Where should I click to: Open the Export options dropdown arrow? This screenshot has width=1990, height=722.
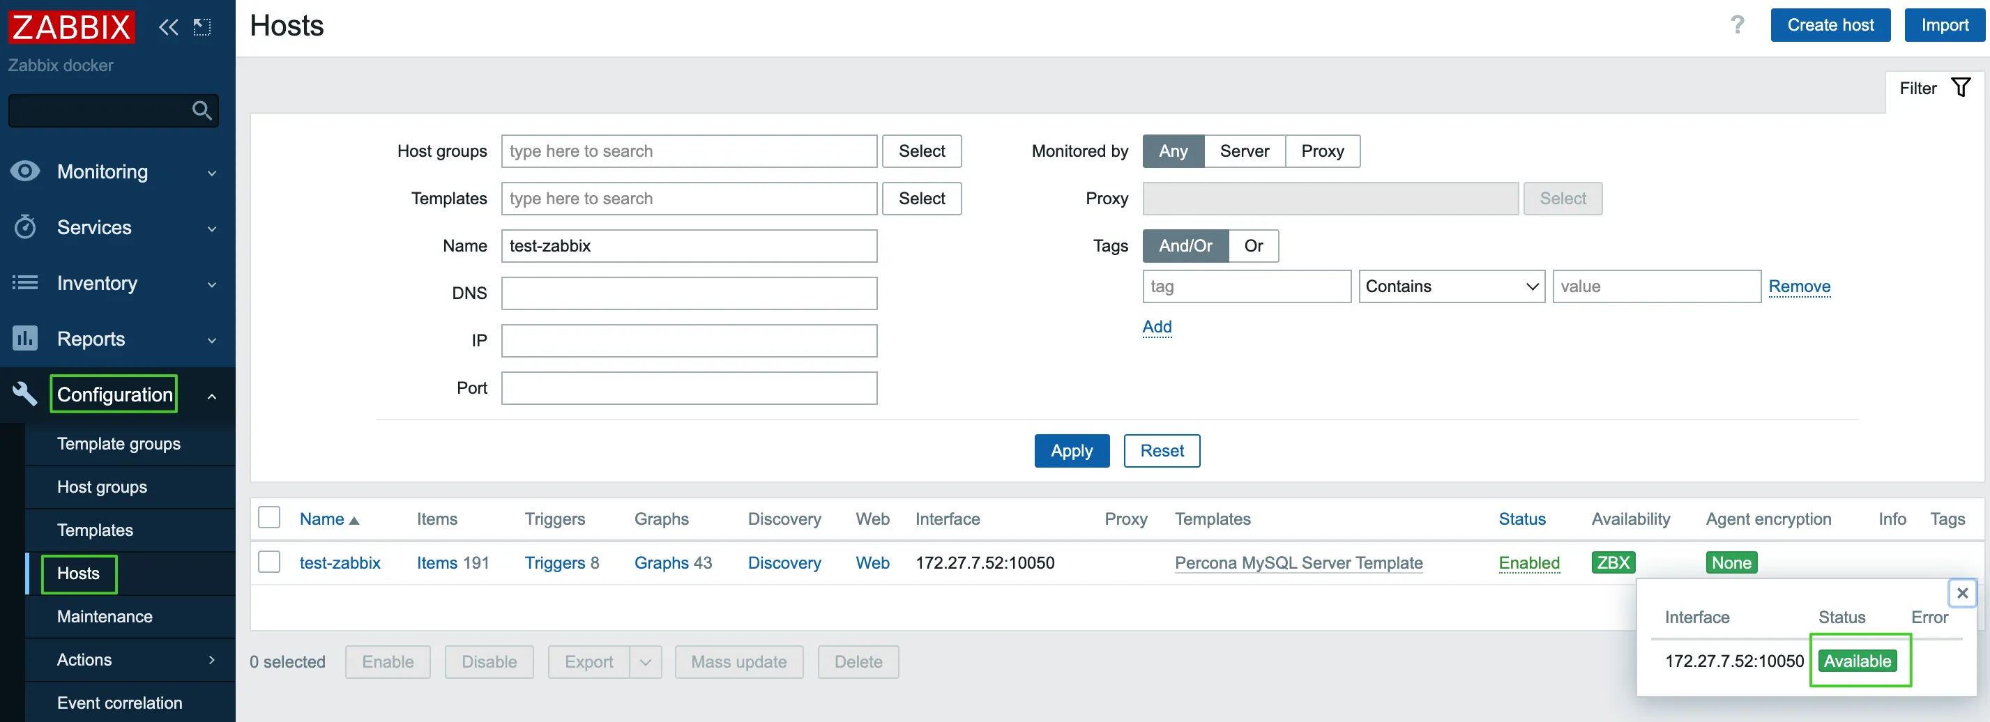645,662
